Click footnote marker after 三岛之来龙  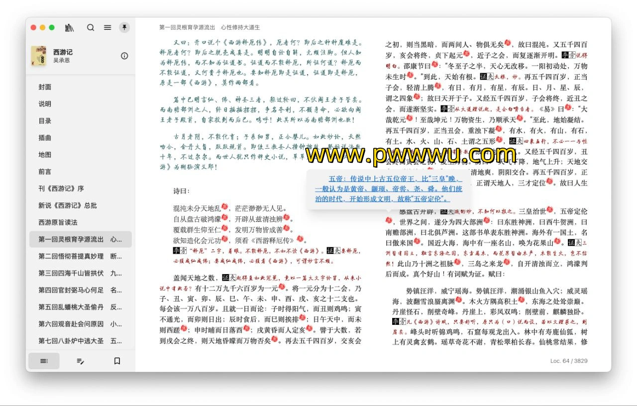click(x=508, y=263)
